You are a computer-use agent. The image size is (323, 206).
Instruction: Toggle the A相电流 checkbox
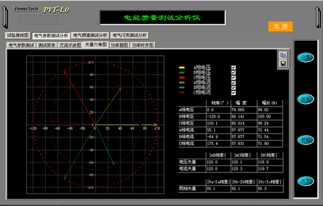(x=233, y=82)
